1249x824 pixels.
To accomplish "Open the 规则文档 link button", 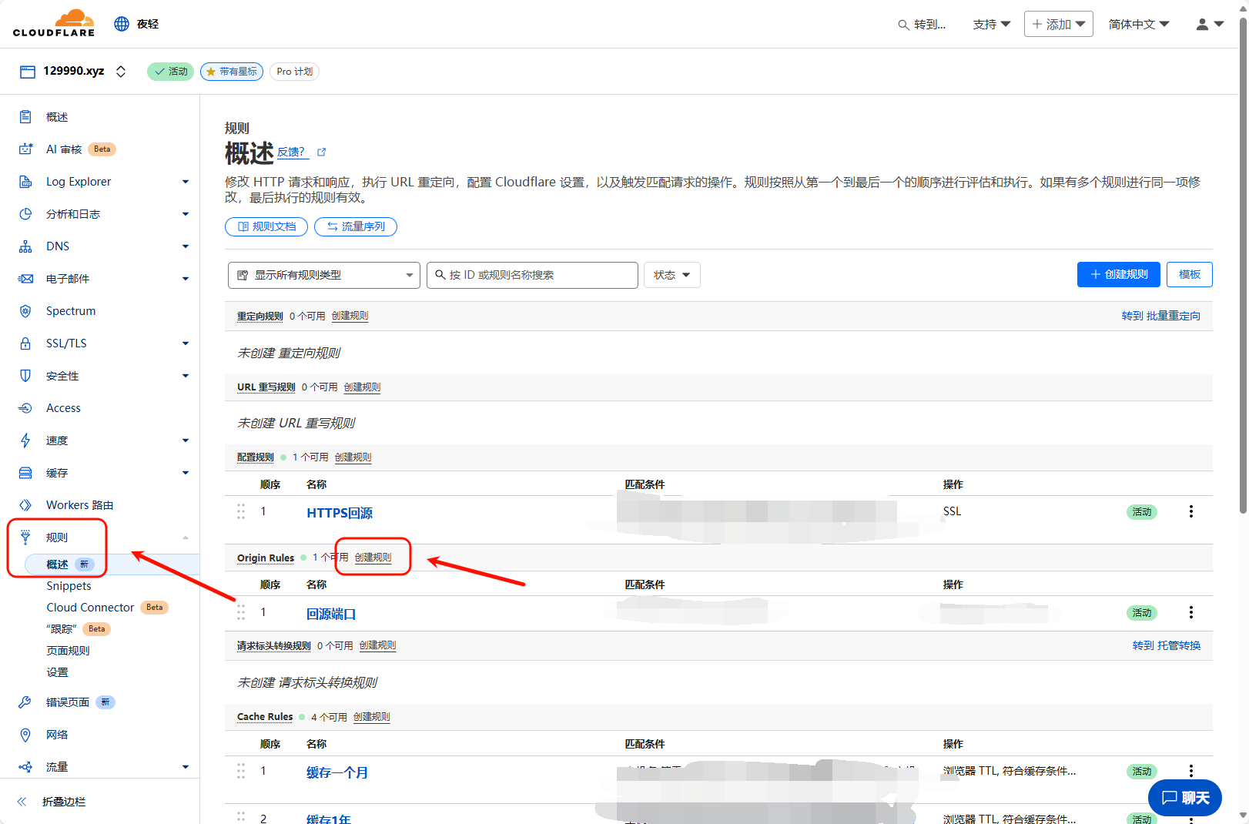I will tap(266, 226).
